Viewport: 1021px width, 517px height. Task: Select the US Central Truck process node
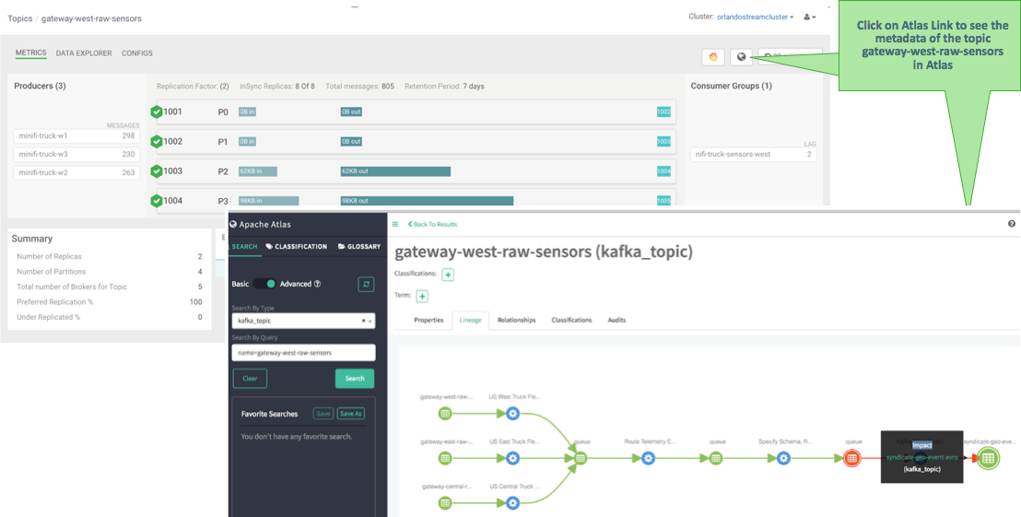pyautogui.click(x=512, y=502)
